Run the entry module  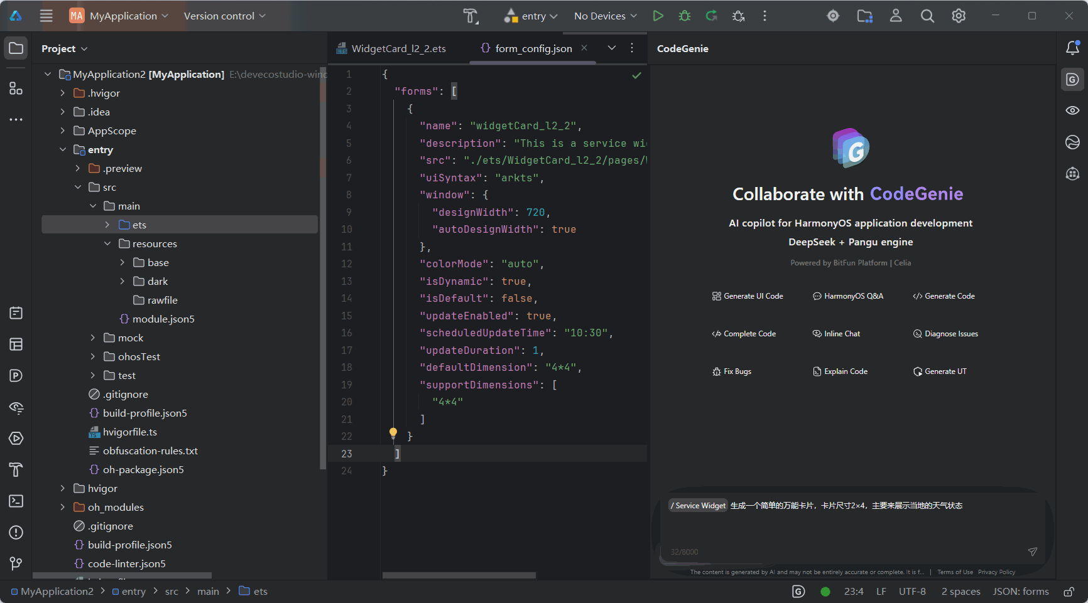[x=658, y=16]
